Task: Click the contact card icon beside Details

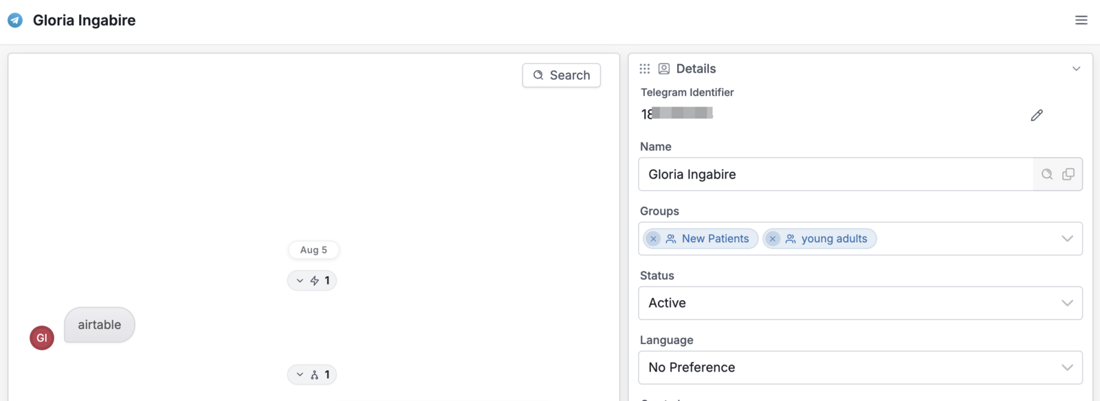Action: click(664, 69)
